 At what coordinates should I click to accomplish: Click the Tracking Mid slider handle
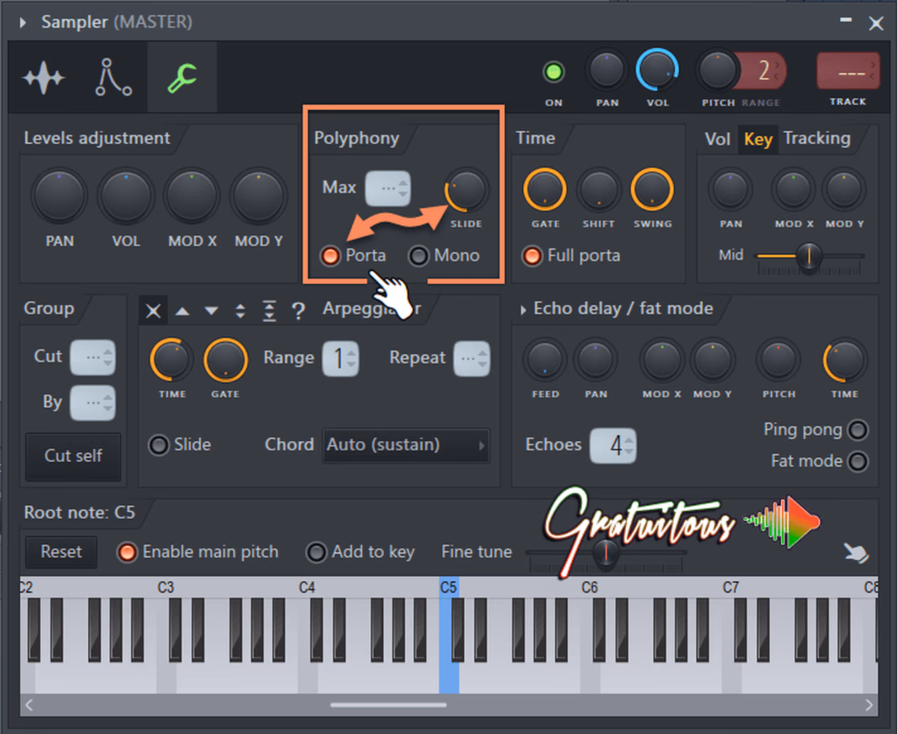808,257
